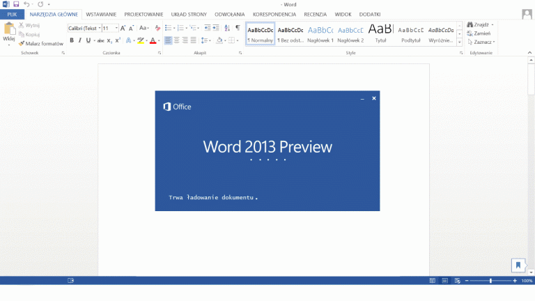This screenshot has height=301, width=535.
Task: Click the bookmark icon near document bottom
Action: click(518, 265)
